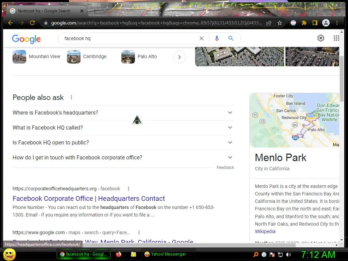Image resolution: width=348 pixels, height=261 pixels.
Task: Click the Feedback link
Action: pos(225,168)
